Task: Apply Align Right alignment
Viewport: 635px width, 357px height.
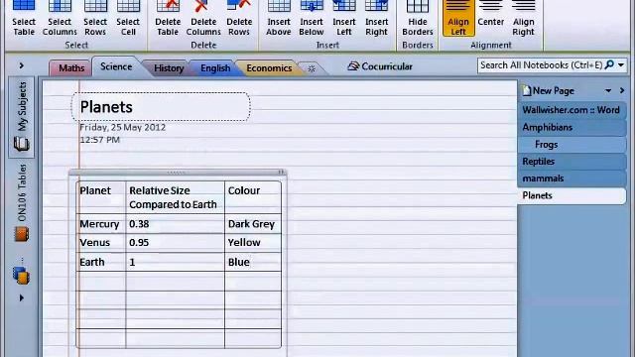Action: (x=523, y=19)
